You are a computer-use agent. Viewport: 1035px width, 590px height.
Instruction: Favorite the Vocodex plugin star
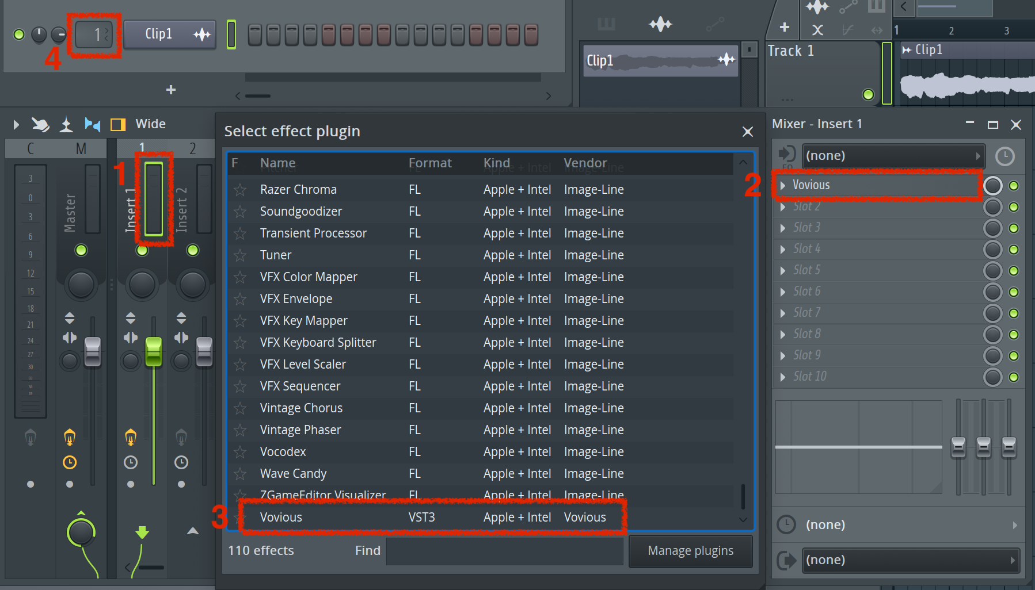tap(240, 452)
